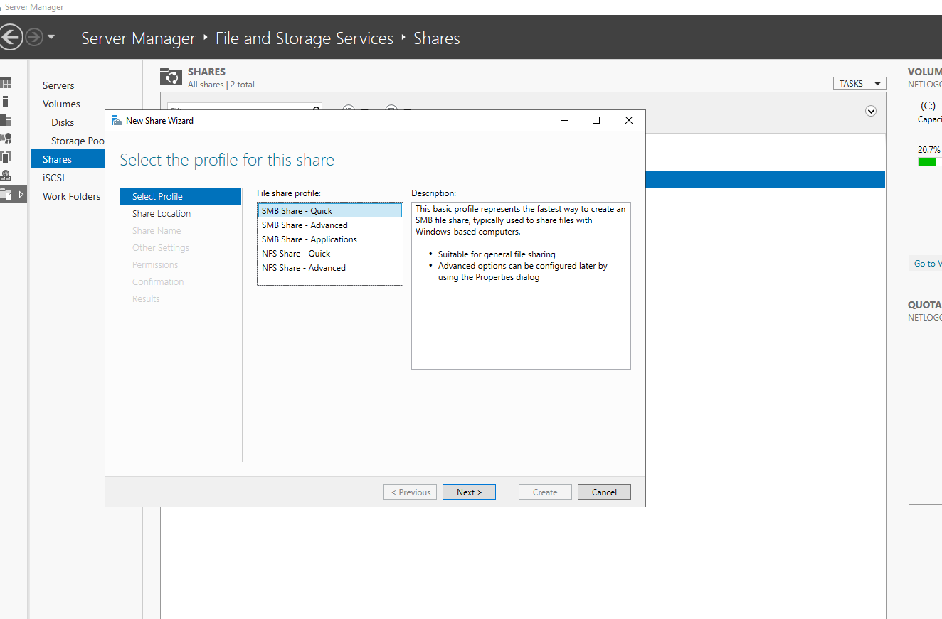The image size is (942, 619).
Task: Click the Description text box
Action: (x=521, y=285)
